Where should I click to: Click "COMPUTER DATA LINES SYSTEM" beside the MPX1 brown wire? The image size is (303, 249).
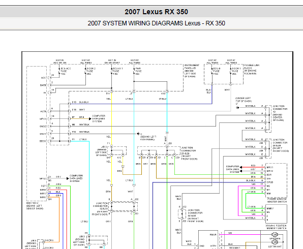(x=99, y=118)
